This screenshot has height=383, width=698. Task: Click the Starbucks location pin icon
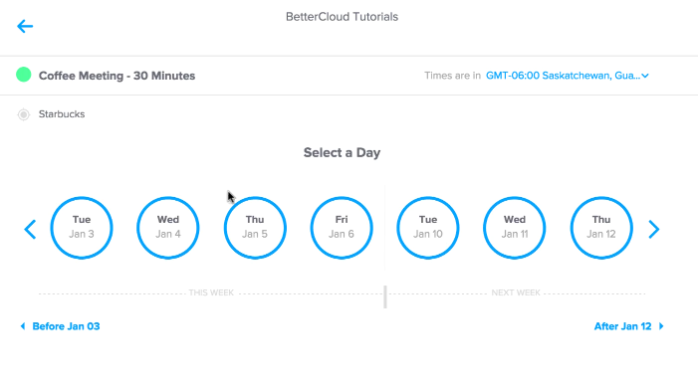(24, 114)
